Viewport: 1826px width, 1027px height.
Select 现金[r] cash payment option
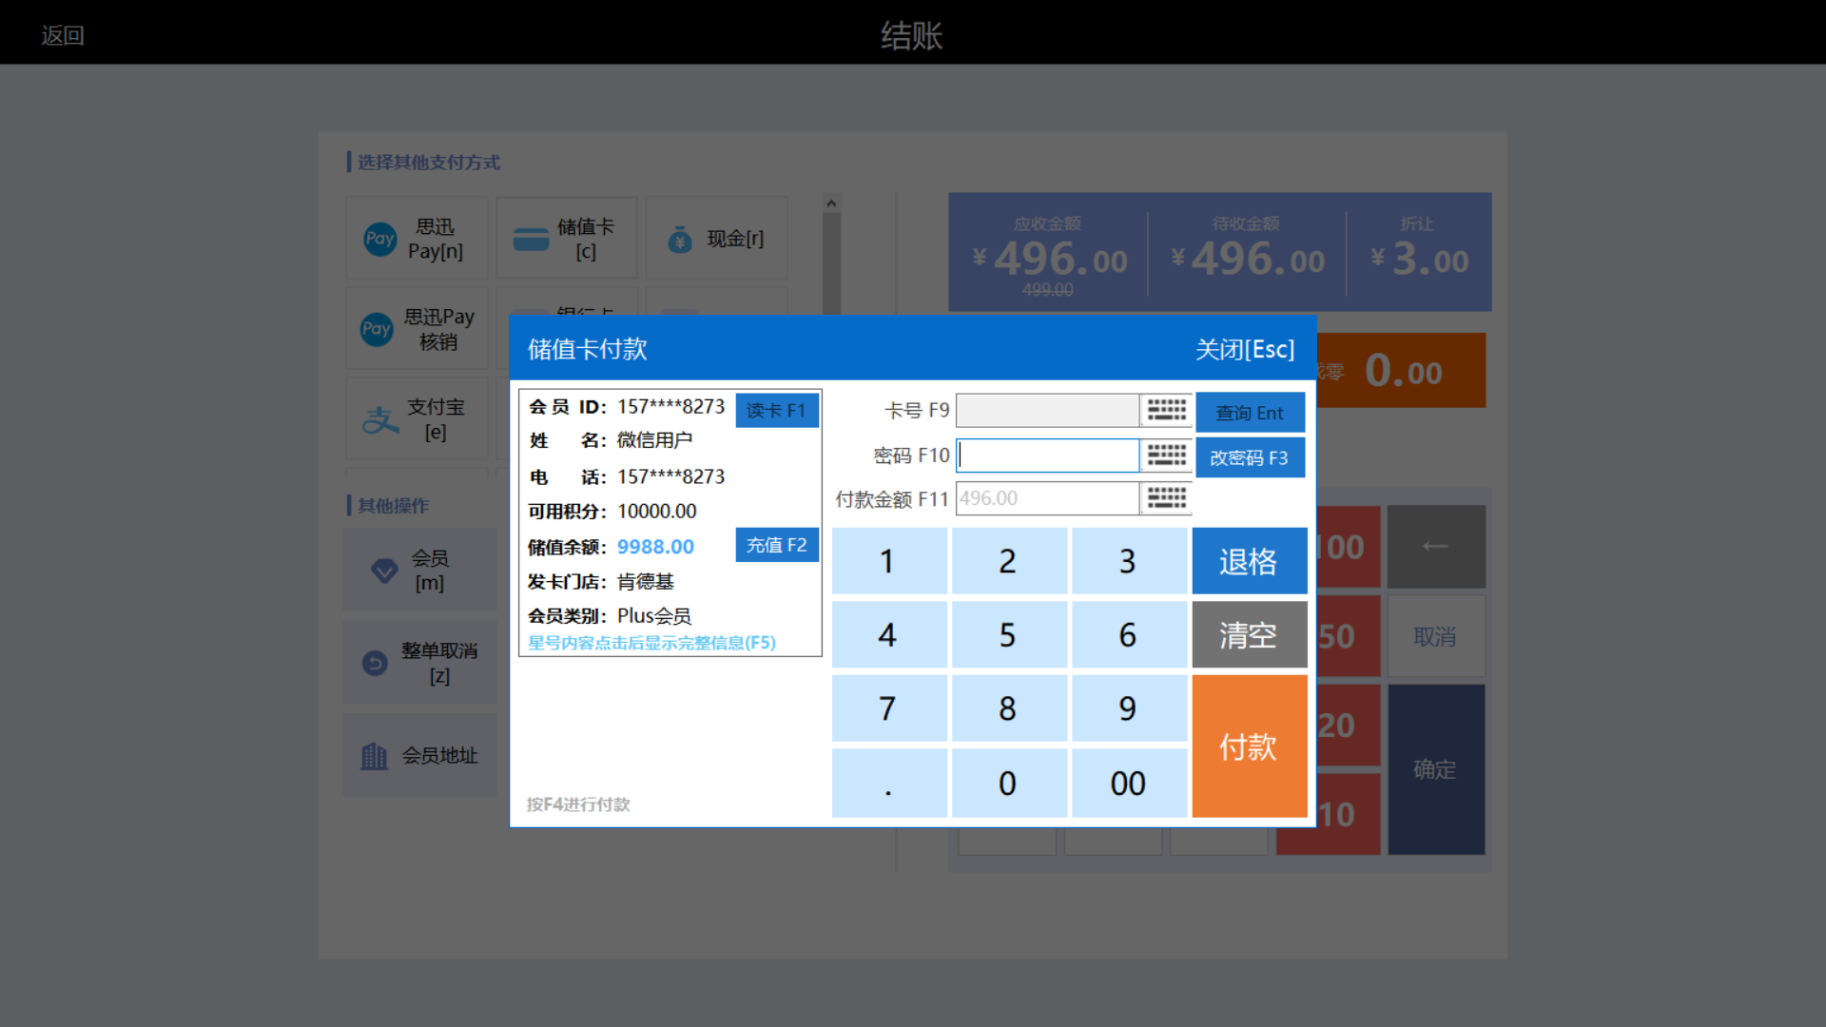[x=717, y=239]
